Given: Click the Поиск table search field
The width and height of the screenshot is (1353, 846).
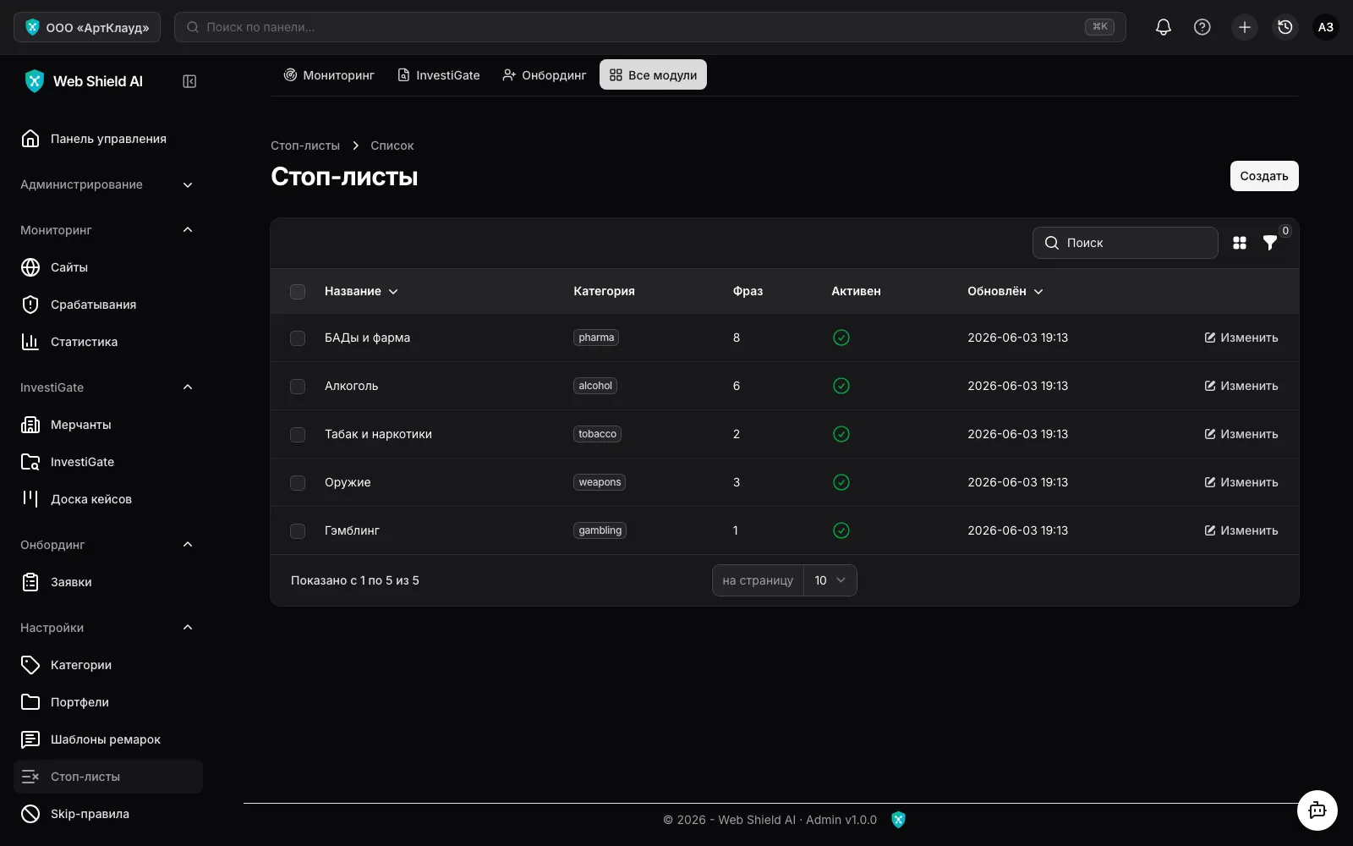Looking at the screenshot, I should (x=1126, y=243).
